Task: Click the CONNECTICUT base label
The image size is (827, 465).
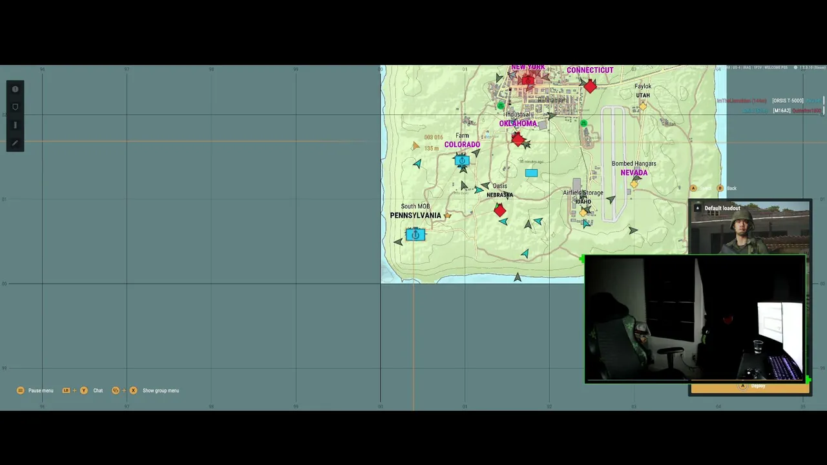Action: [x=590, y=70]
